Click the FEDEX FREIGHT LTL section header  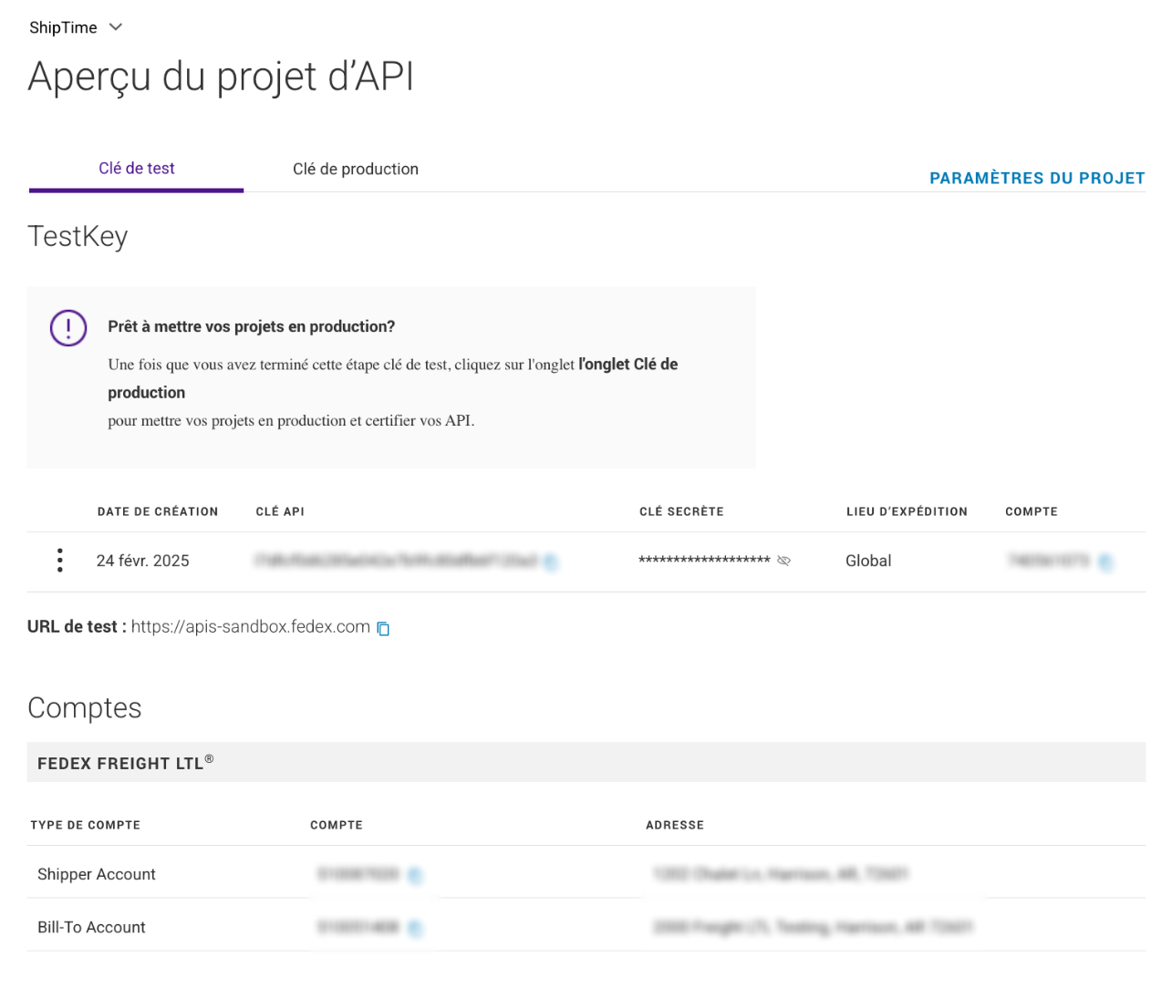pos(586,762)
